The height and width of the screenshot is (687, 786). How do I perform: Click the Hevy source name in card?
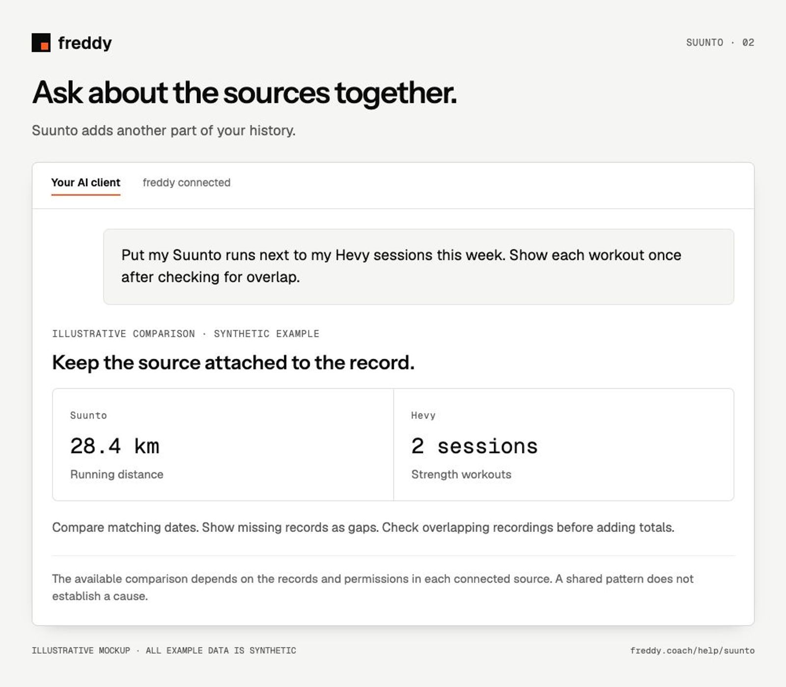tap(423, 415)
